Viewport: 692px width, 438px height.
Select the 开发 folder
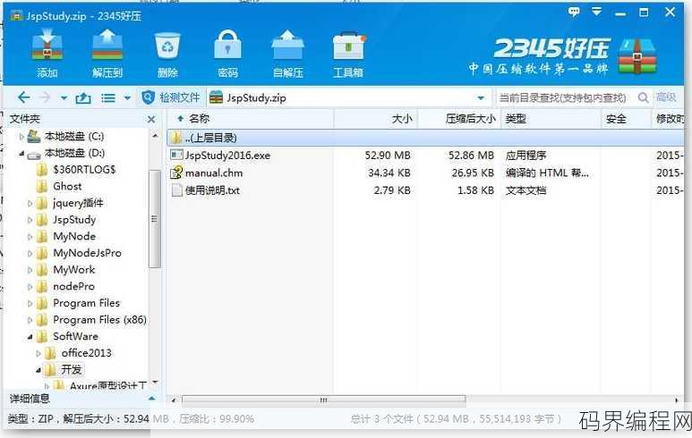coord(72,370)
